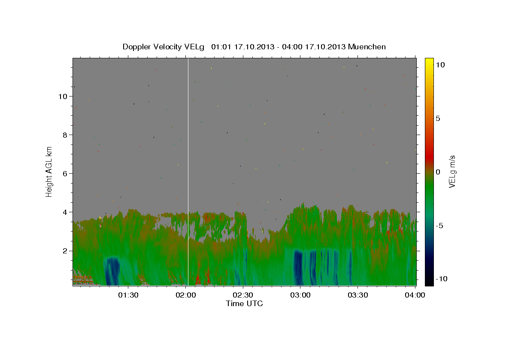Click the "Muenchen" station name in the title
Image resolution: width=515 pixels, height=343 pixels.
point(367,47)
